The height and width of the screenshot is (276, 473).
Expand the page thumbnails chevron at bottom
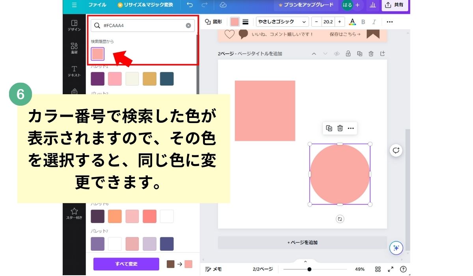tap(305, 262)
